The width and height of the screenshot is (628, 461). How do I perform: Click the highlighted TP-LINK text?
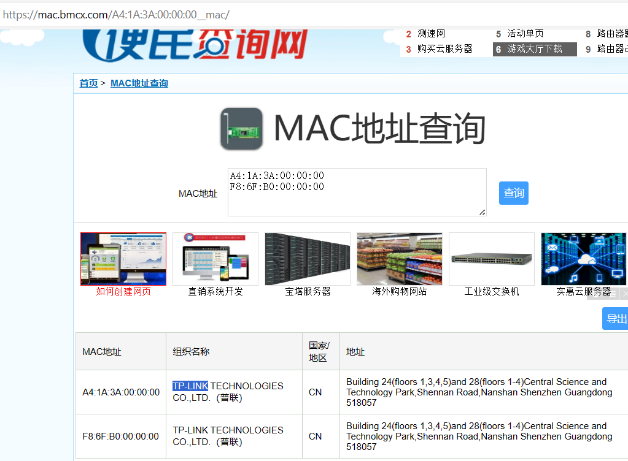190,386
